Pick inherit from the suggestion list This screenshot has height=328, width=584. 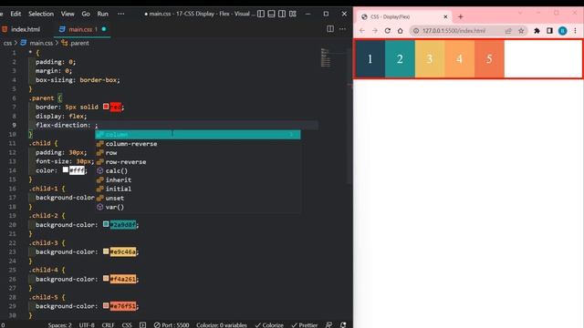(x=198, y=180)
